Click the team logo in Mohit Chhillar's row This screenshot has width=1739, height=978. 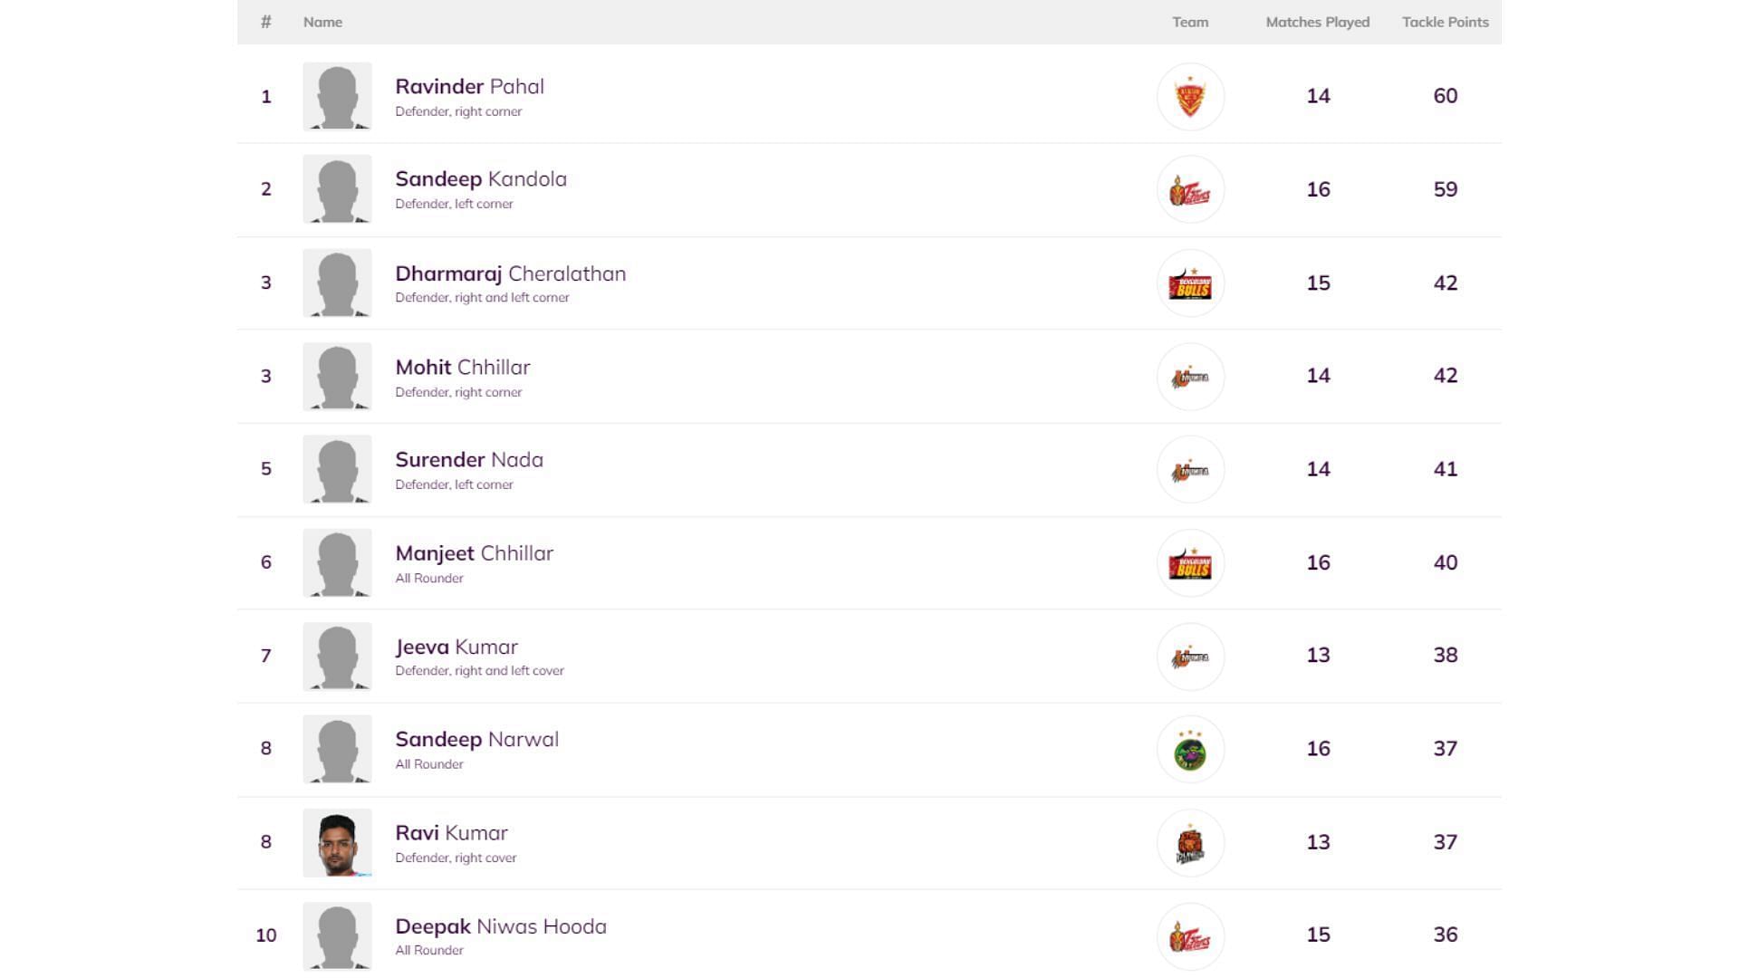pyautogui.click(x=1190, y=377)
